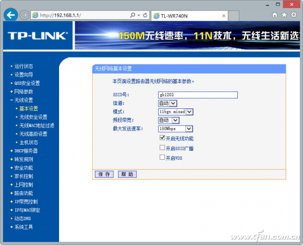The width and height of the screenshot is (303, 245).
Task: Expand 系统工具 menu section
Action: [x=24, y=227]
